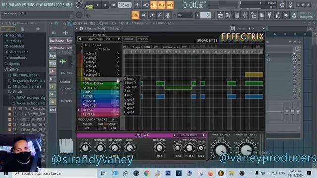
Task: Click the ABOUT button in Effectrix
Action: [129, 39]
